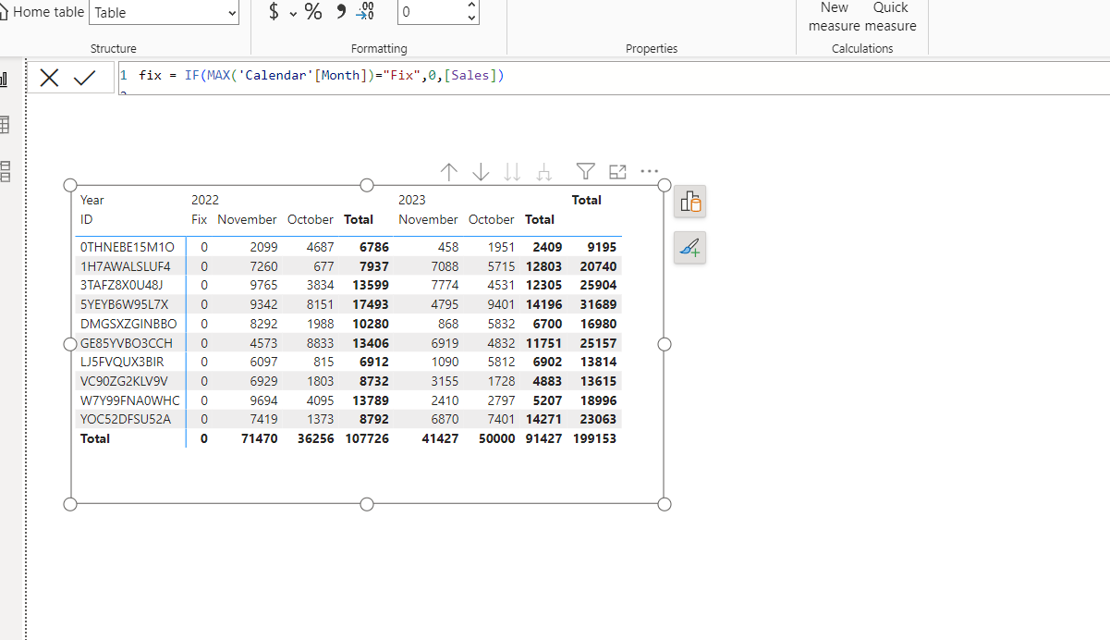Viewport: 1110px width, 640px height.
Task: Click the decimal places input field
Action: (x=430, y=13)
